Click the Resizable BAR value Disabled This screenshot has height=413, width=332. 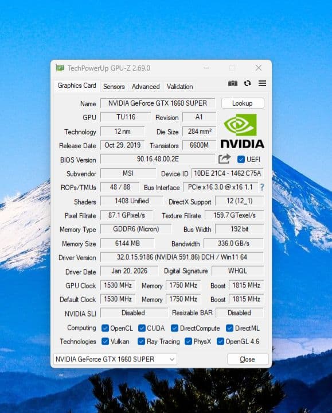click(240, 313)
